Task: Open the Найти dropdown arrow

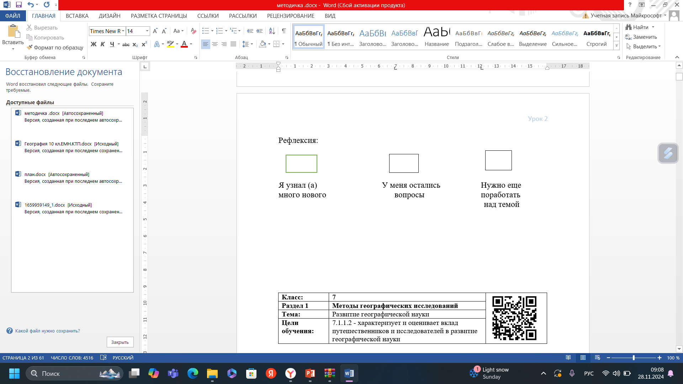Action: [x=653, y=27]
